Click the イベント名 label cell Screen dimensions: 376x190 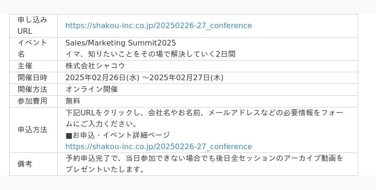33,49
